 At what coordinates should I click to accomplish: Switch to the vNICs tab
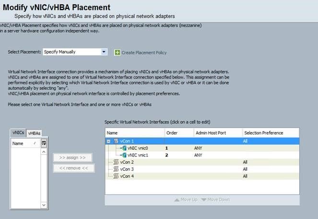(18, 132)
